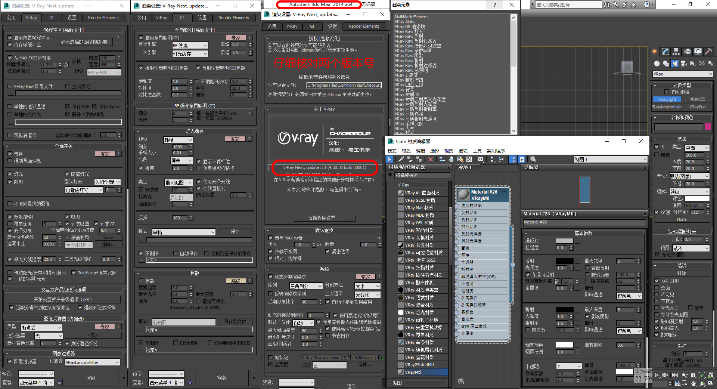Toggle 内存帧缓冲区 checkbox

pyautogui.click(x=10, y=44)
